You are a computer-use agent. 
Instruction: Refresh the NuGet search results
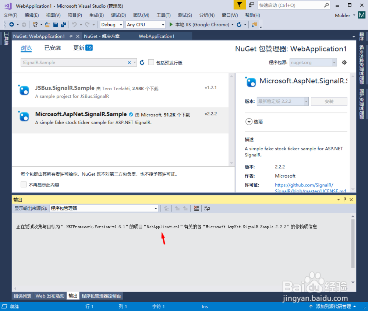142,62
